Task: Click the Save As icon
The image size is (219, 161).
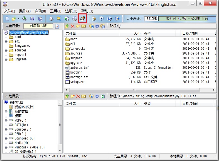Action: pyautogui.click(x=40, y=19)
